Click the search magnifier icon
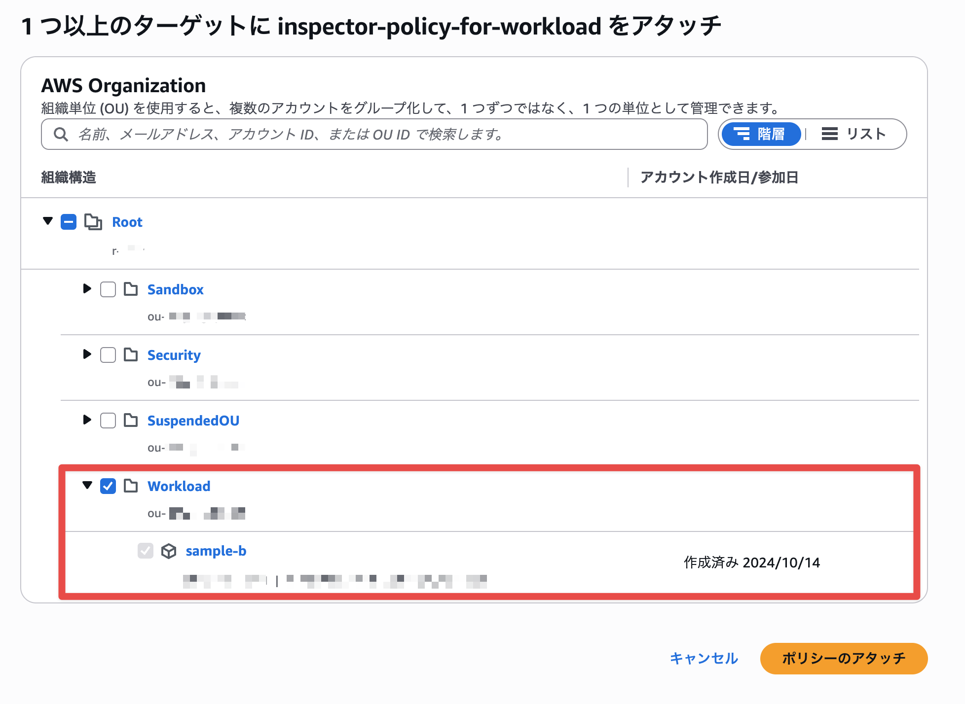Image resolution: width=965 pixels, height=704 pixels. (x=61, y=134)
